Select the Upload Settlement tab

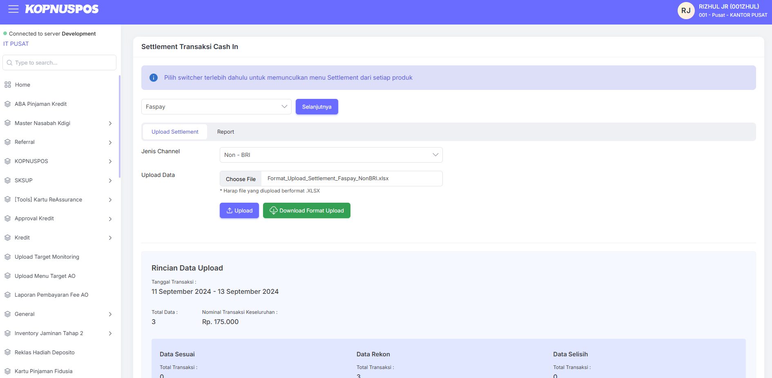pyautogui.click(x=174, y=132)
